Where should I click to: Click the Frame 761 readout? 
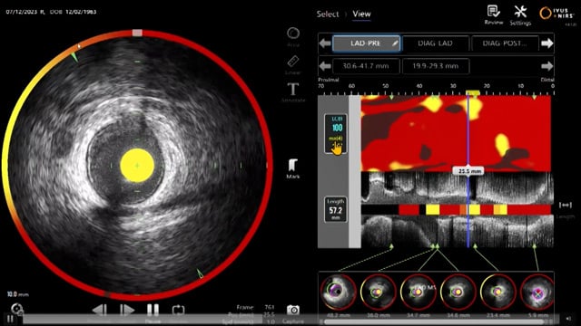coord(256,307)
